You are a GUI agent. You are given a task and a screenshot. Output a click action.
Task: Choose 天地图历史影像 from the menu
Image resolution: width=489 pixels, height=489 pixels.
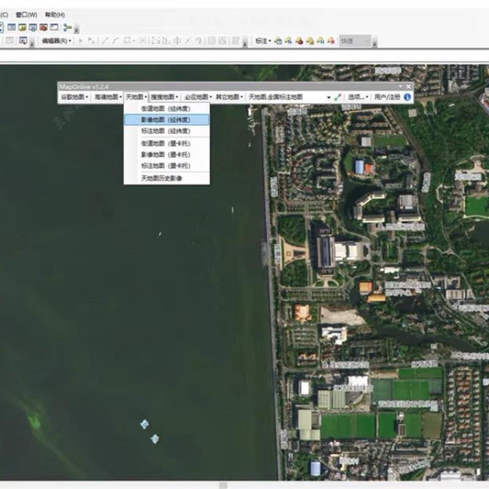(161, 178)
